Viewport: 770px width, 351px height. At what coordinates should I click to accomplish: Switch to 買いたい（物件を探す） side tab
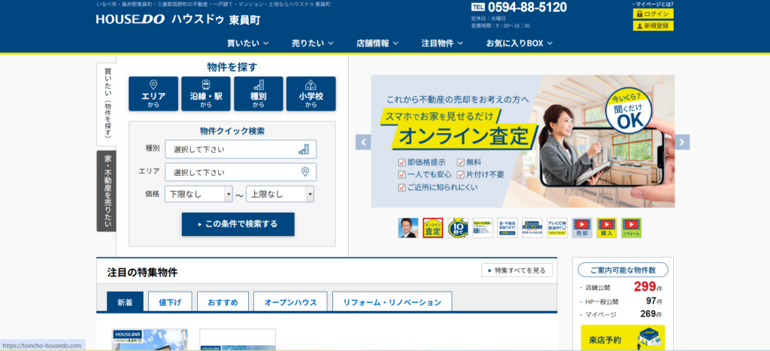pos(107,104)
